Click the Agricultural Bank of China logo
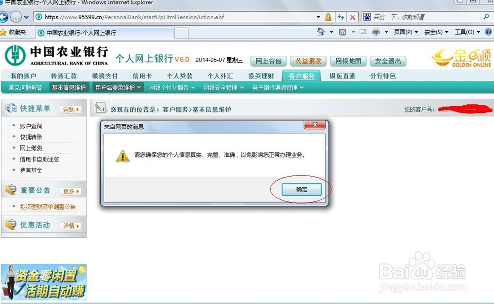This screenshot has height=304, width=494. pyautogui.click(x=56, y=56)
